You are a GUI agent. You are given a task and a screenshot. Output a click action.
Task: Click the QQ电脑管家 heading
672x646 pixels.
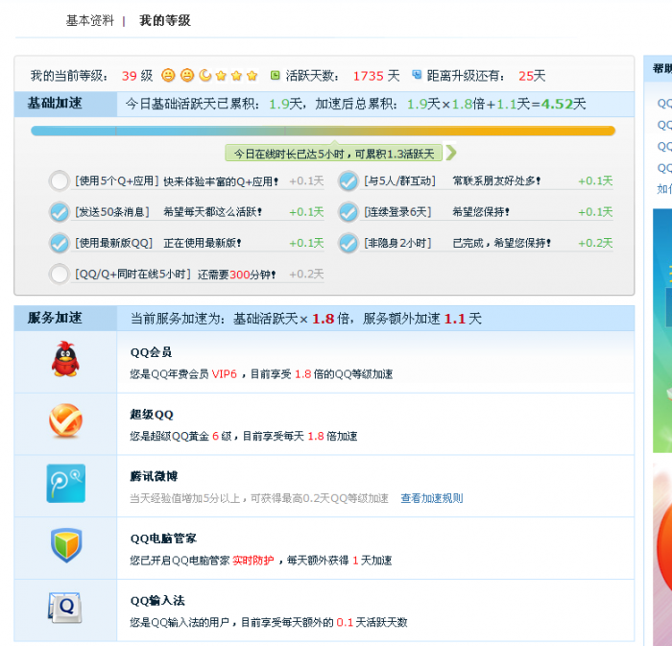point(163,538)
